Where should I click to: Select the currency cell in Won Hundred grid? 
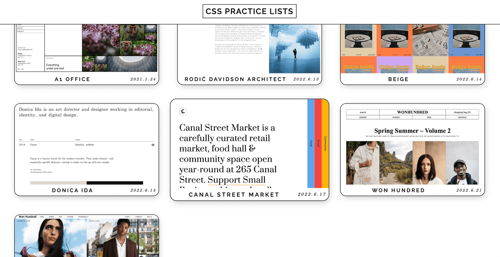pos(462,117)
